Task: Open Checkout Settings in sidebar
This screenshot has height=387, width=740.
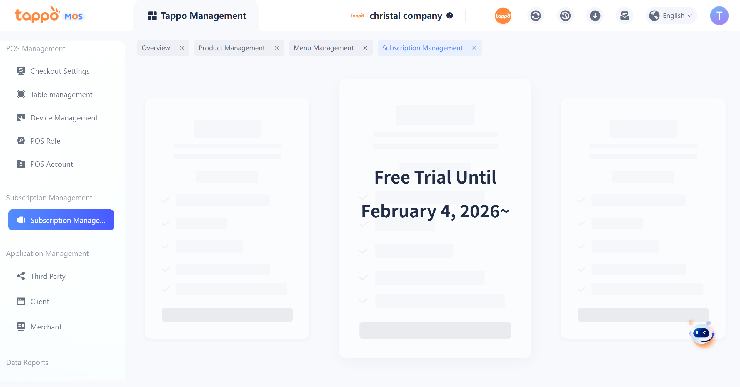Action: pos(60,71)
